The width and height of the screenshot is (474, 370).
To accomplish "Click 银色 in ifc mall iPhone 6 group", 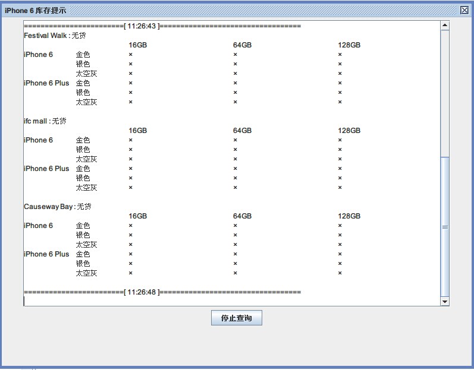I will [x=83, y=150].
